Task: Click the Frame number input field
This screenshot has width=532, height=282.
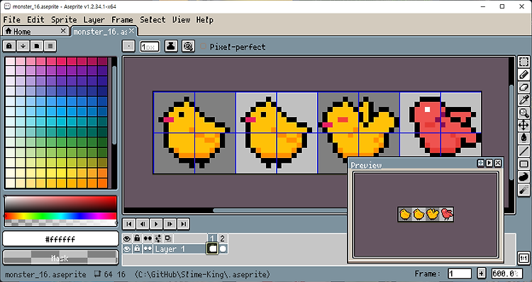Action: coord(460,273)
